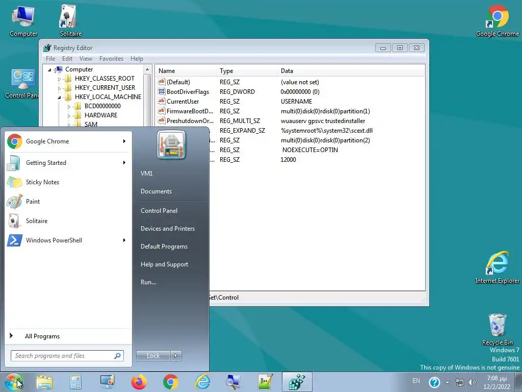Open Internet Explorer desktop shortcut

497,267
